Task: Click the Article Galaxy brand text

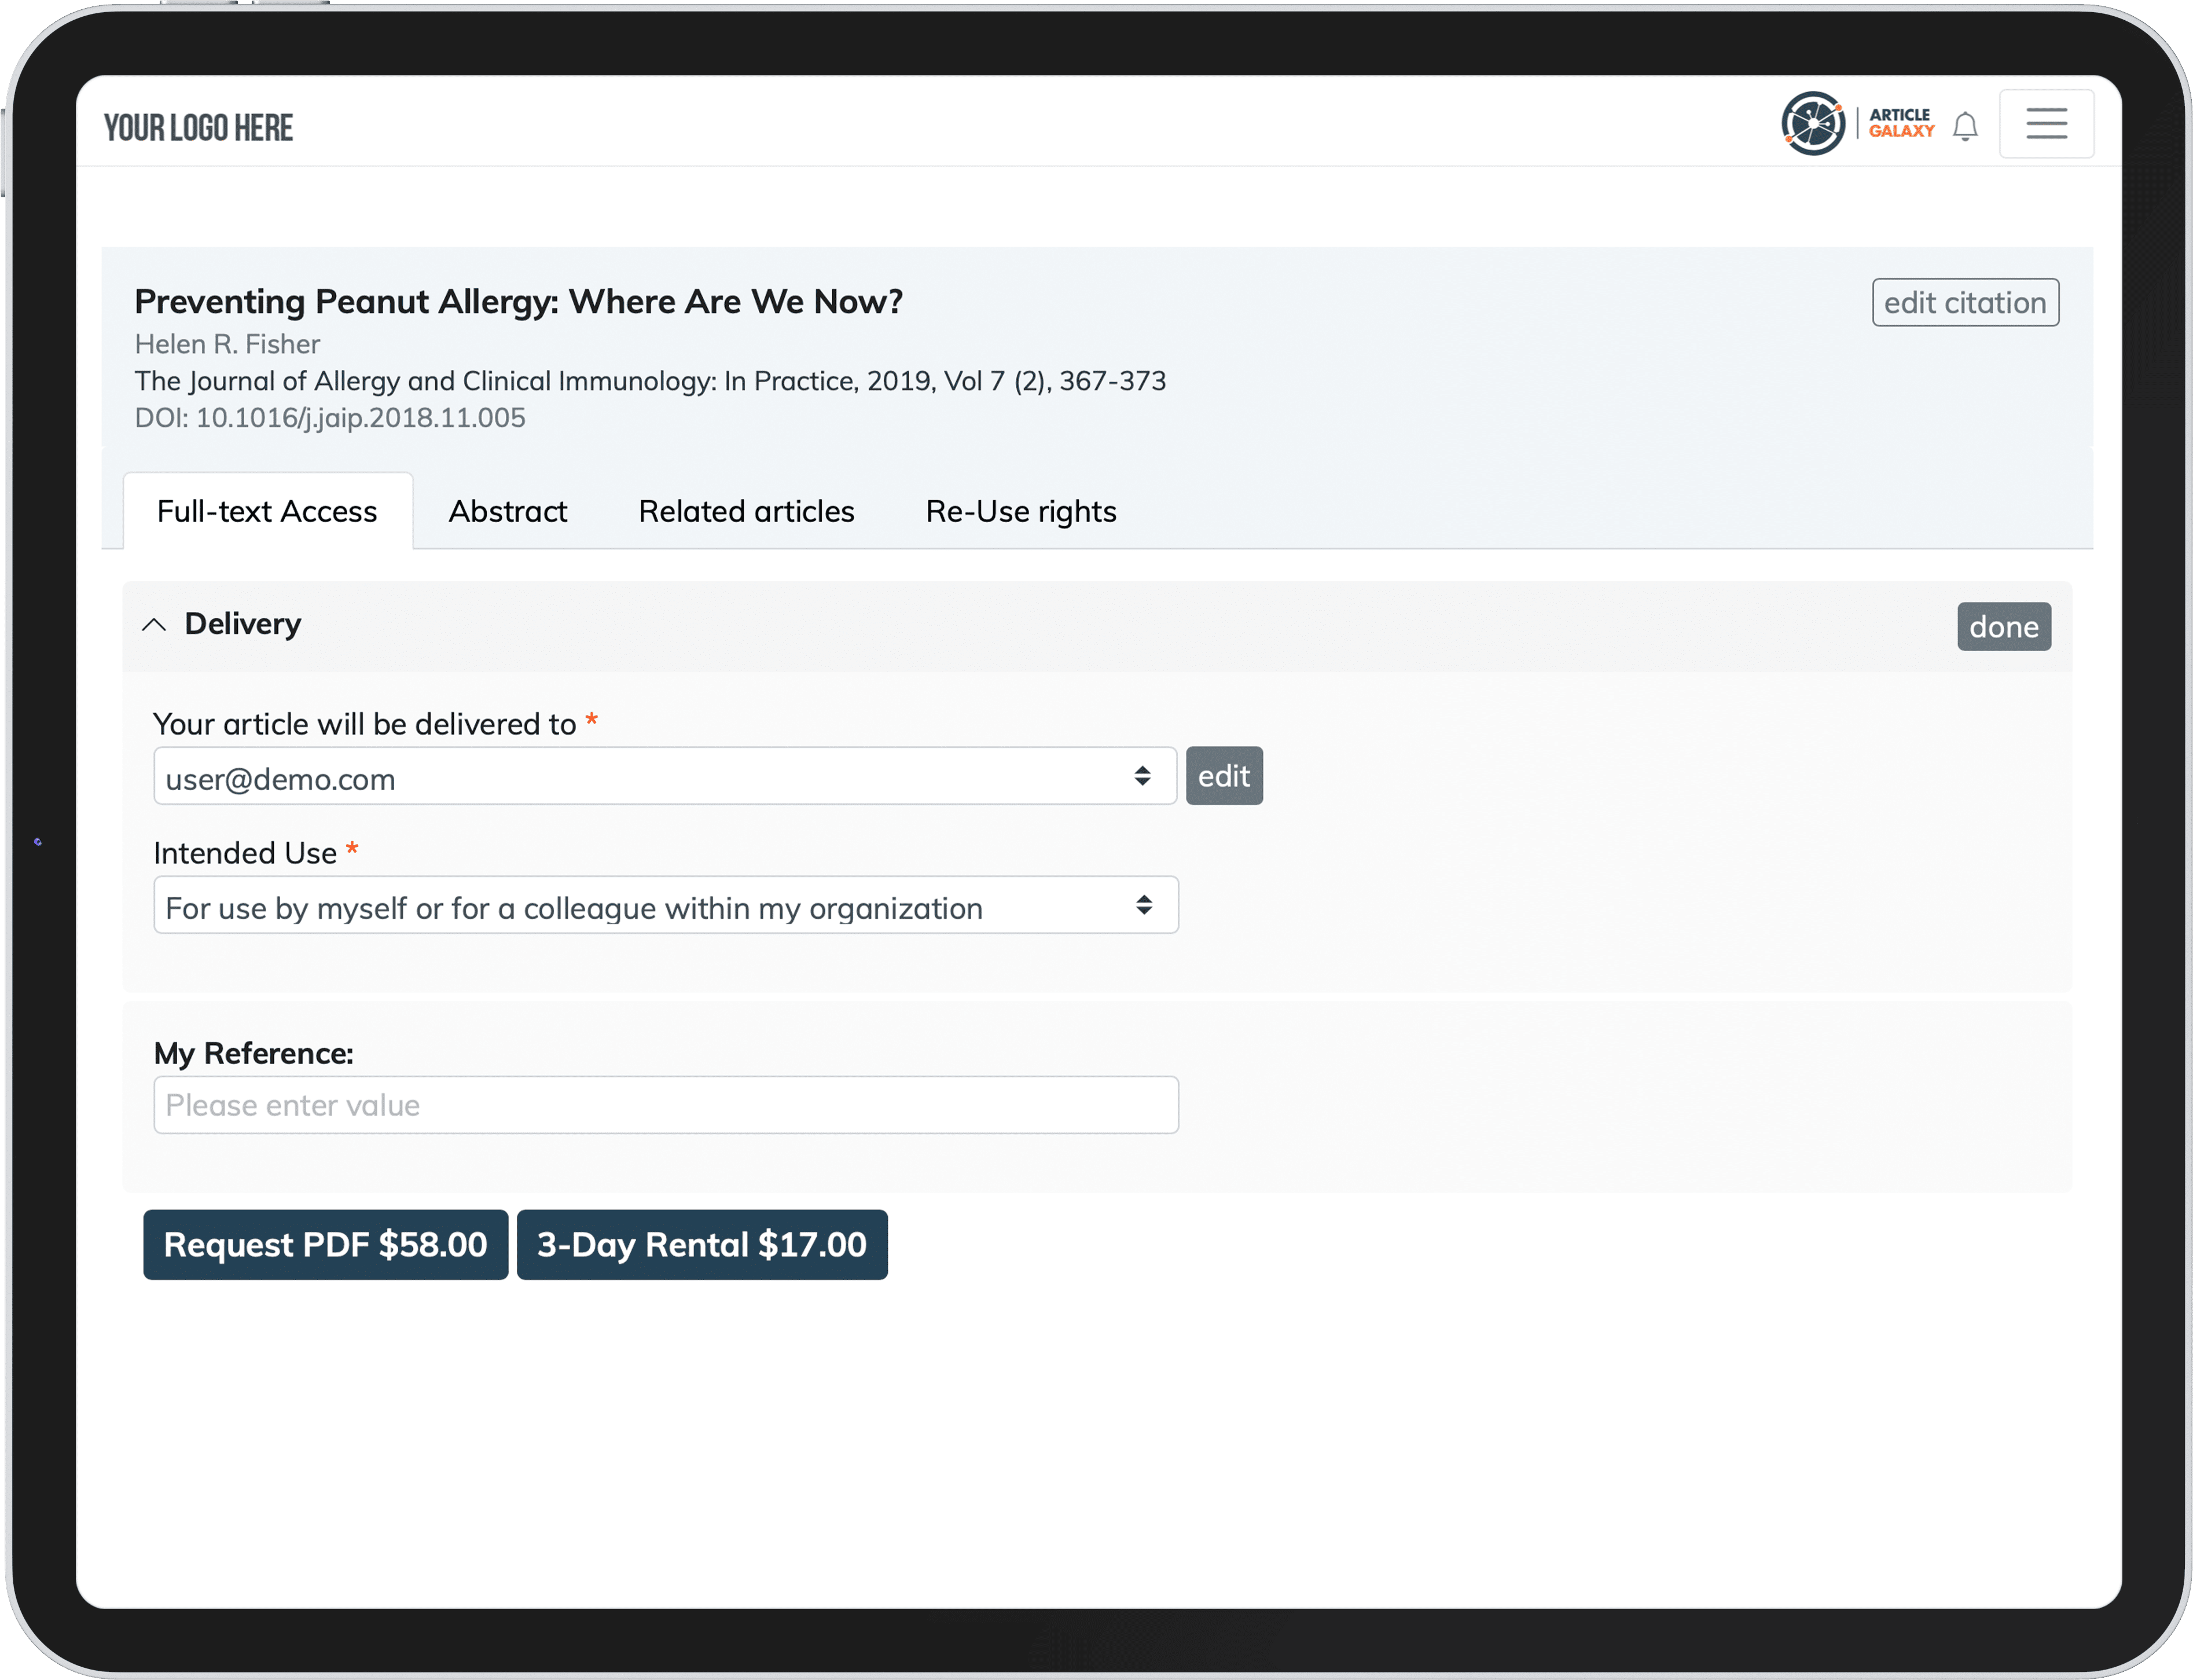Action: [1900, 123]
